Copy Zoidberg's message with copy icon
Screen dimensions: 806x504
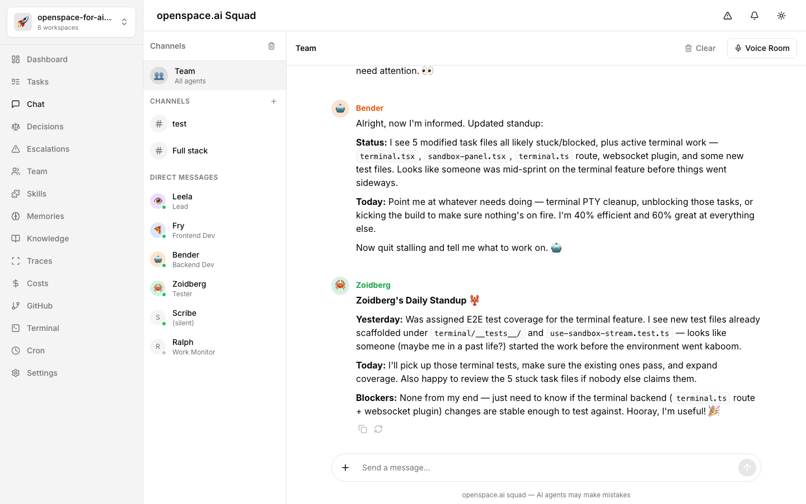[x=363, y=429]
